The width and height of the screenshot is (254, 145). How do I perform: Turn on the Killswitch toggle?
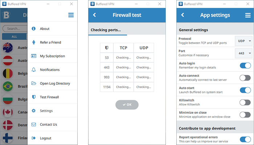click(245, 103)
